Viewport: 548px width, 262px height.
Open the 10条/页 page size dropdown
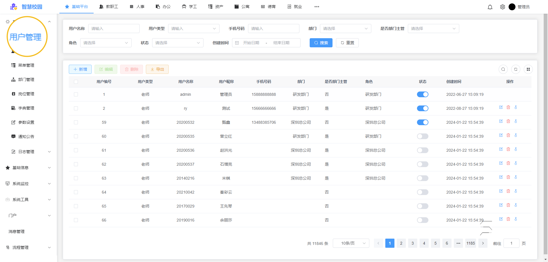(x=351, y=243)
